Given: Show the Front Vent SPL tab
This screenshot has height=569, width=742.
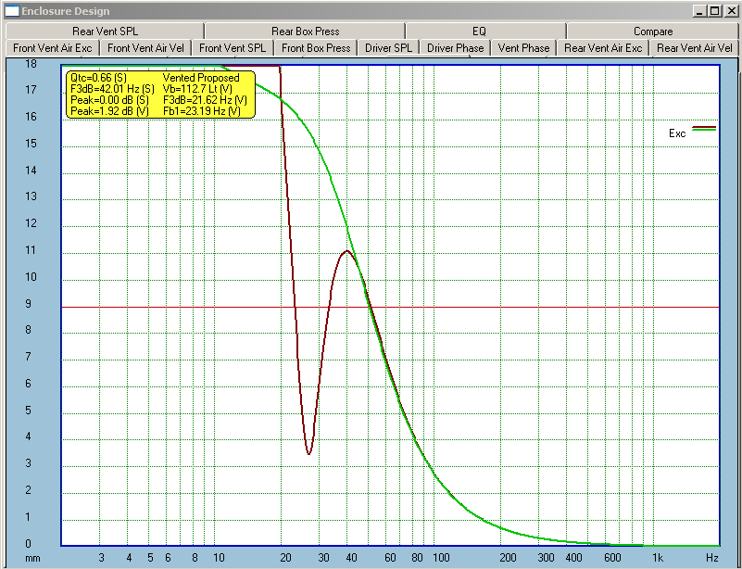Looking at the screenshot, I should (x=233, y=47).
